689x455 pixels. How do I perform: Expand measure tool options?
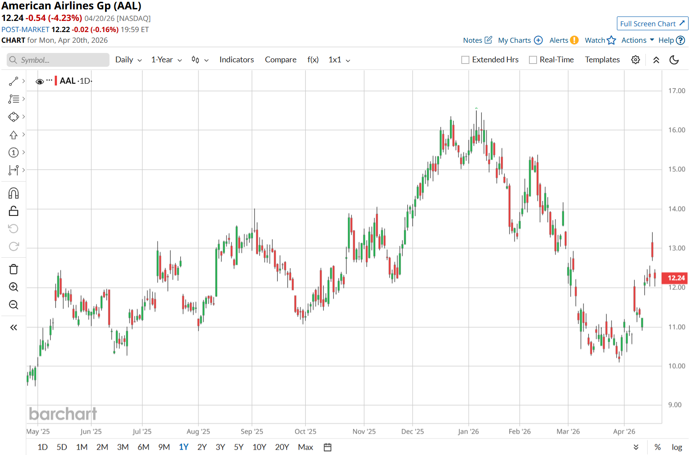tap(24, 170)
